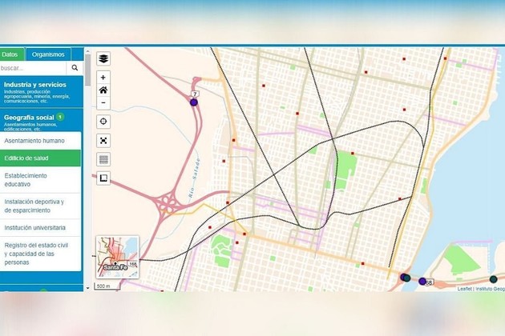Activate the locate position crosshair tool

coord(103,121)
